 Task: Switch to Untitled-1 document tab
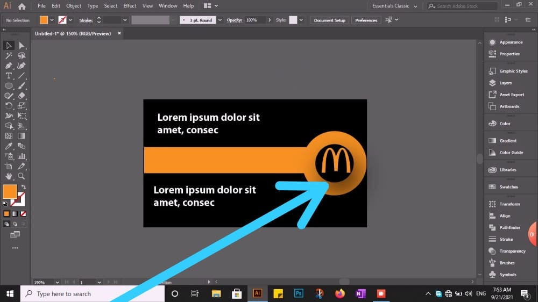(73, 34)
